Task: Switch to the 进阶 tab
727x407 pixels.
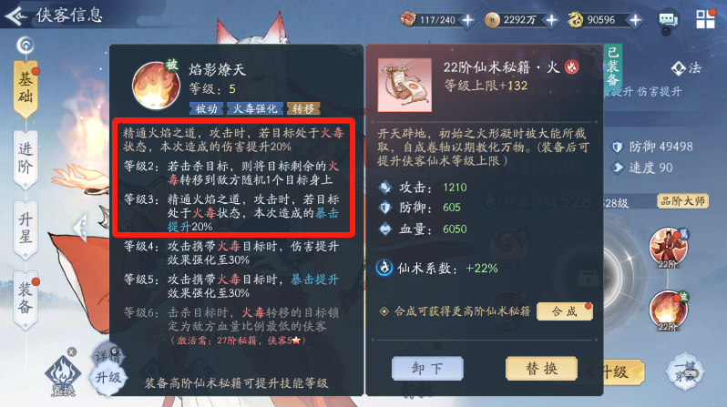Action: tap(26, 159)
